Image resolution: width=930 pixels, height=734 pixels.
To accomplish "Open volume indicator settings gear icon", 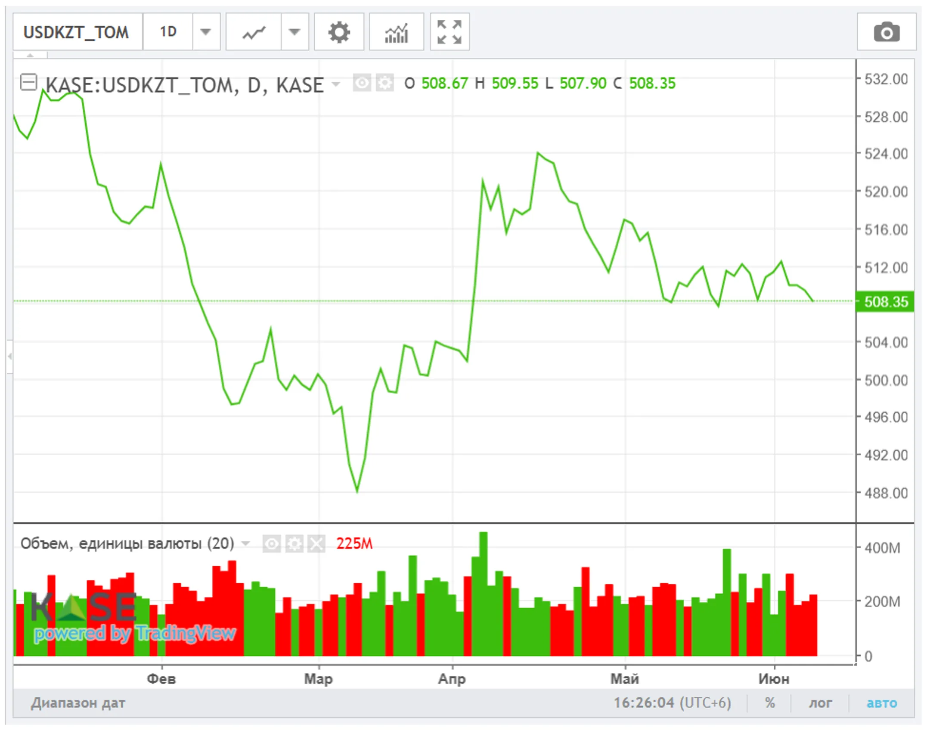I will [x=294, y=544].
